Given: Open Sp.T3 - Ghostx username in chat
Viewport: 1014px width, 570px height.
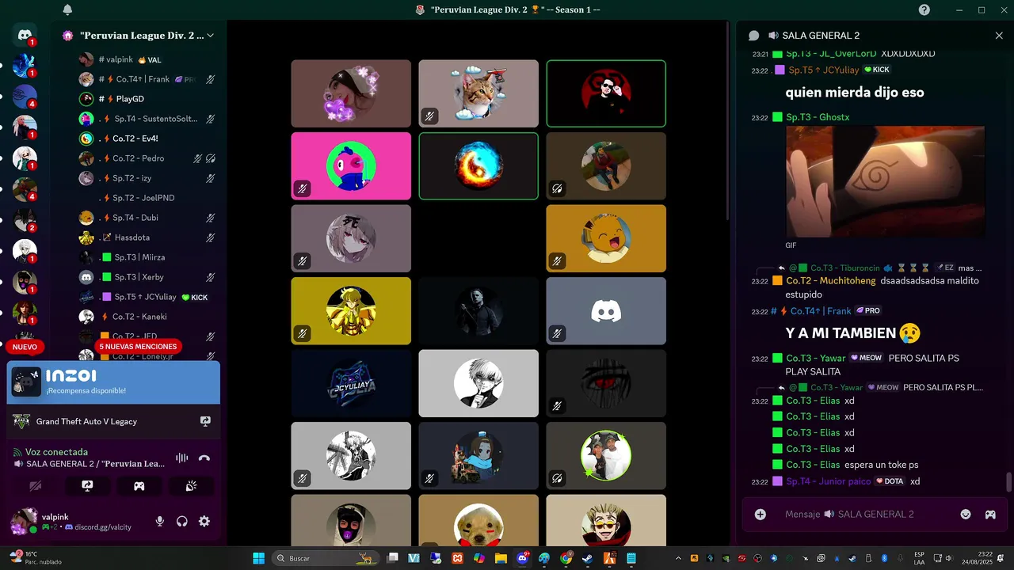Looking at the screenshot, I should 818,117.
